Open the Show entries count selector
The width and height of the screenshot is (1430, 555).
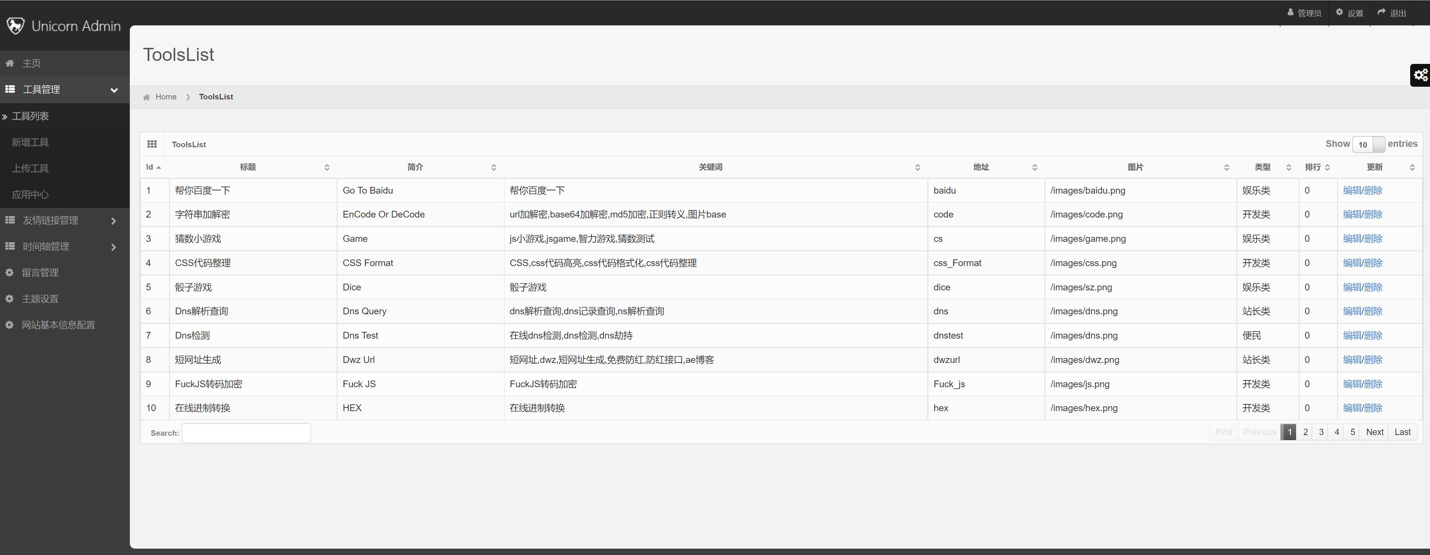pos(1368,144)
